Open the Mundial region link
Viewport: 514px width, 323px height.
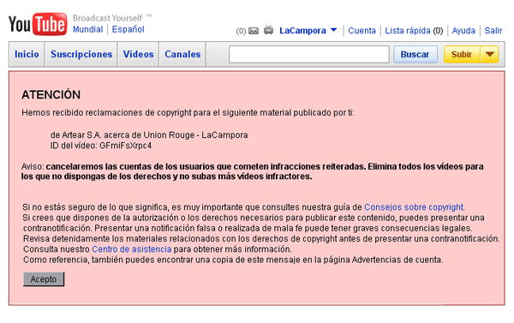coord(88,29)
